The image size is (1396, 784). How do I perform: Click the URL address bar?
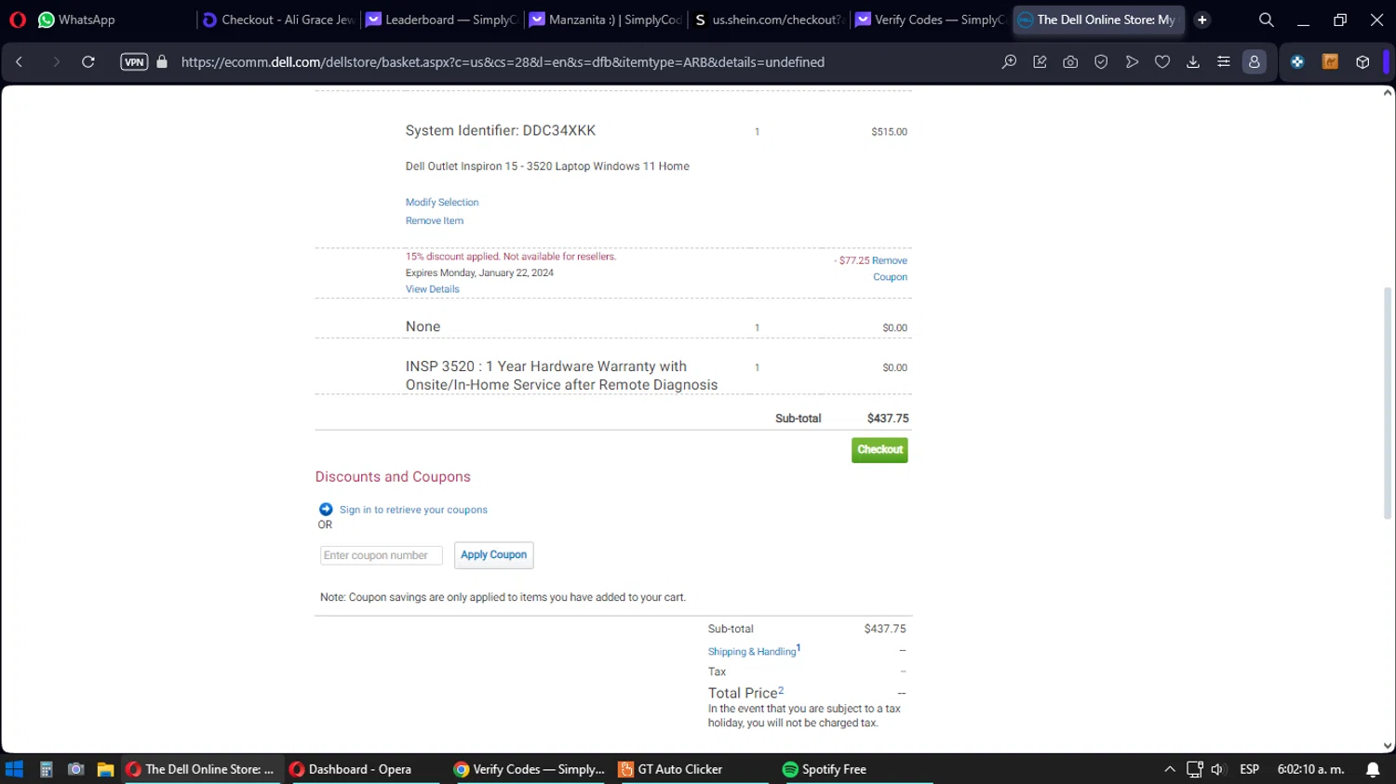coord(503,61)
